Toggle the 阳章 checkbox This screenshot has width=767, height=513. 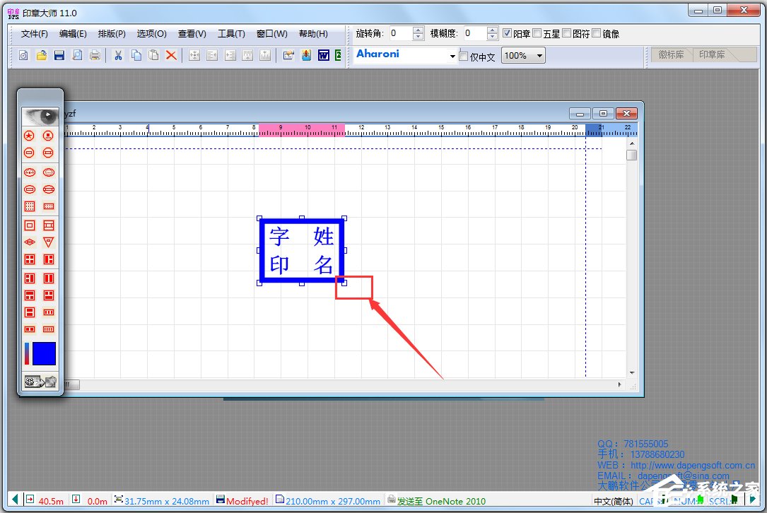pos(508,33)
